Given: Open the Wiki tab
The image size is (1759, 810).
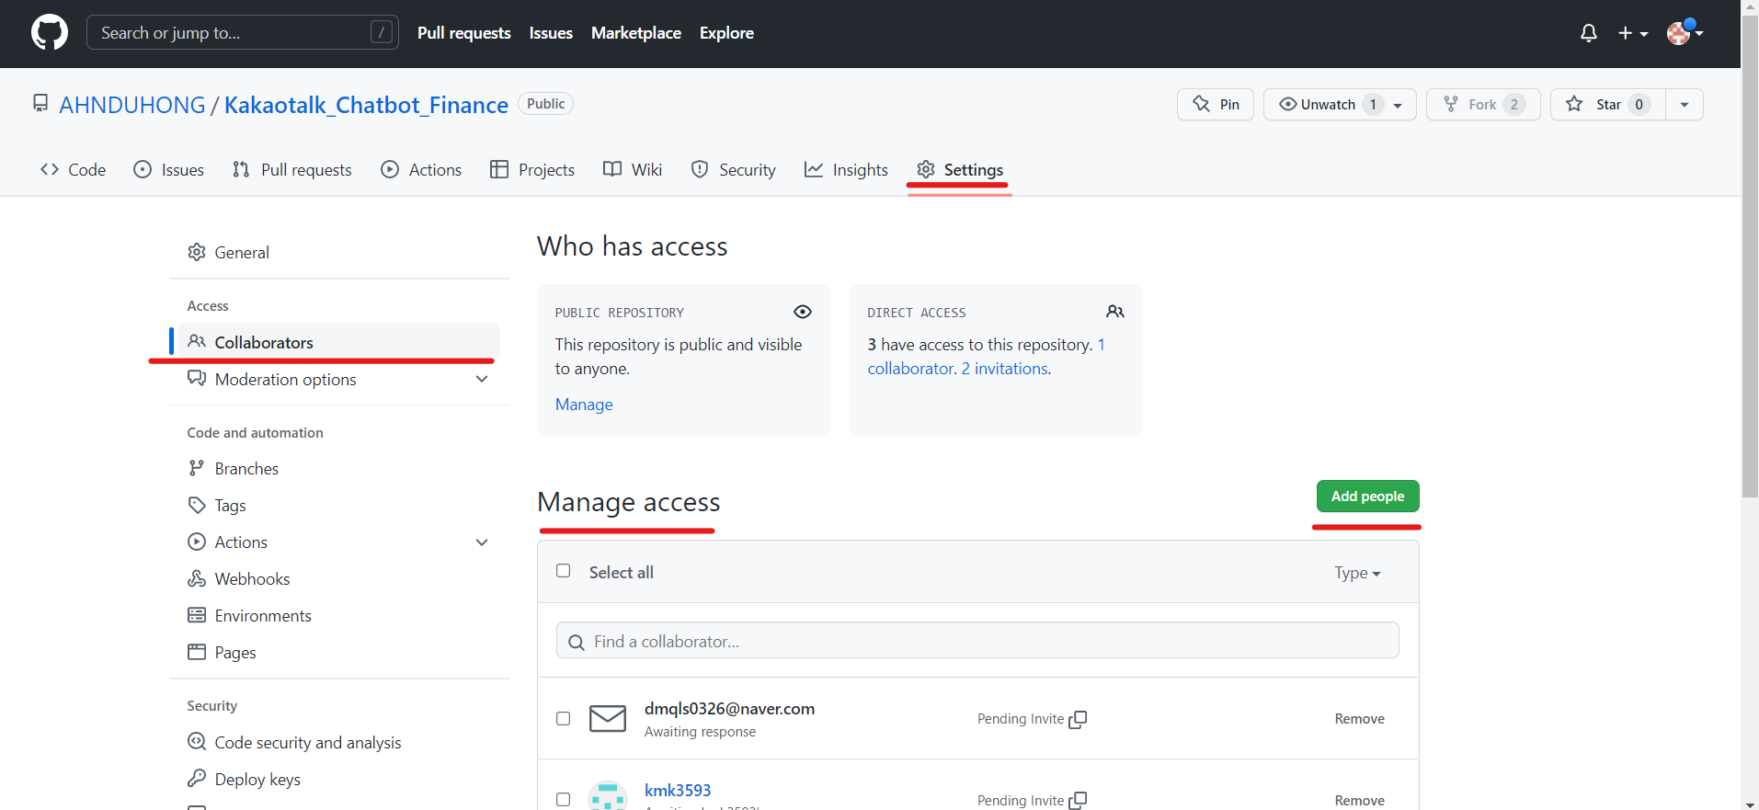Looking at the screenshot, I should [633, 169].
